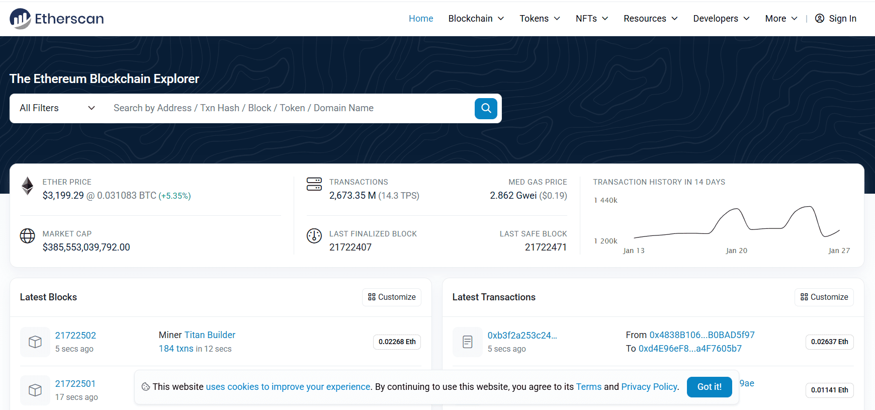Open the Blockchain dropdown menu
This screenshot has width=875, height=410.
tap(476, 19)
